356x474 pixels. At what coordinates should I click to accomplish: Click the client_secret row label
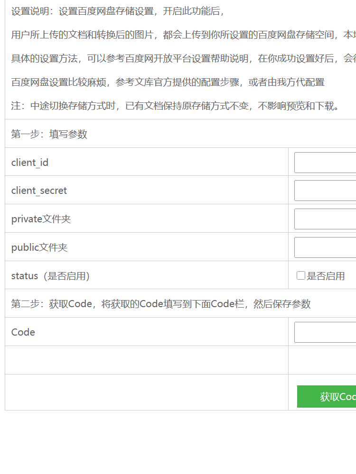(39, 191)
